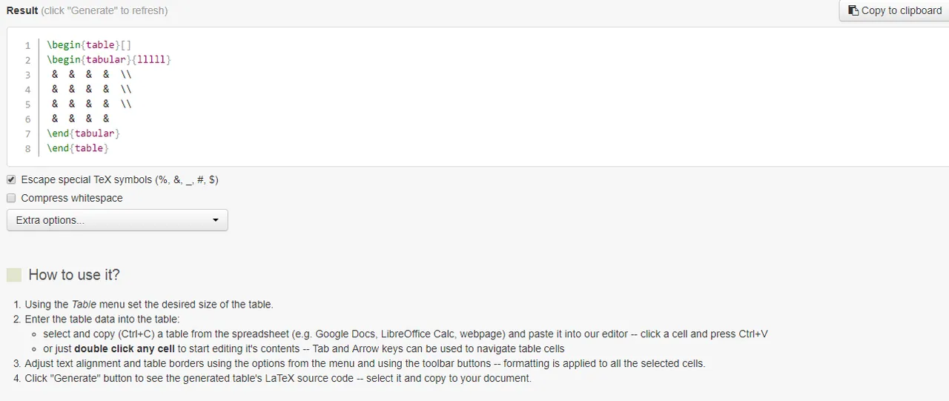Screen dimensions: 949x401
Task: Enable the Compress whitespace checkbox
Action: 11,198
